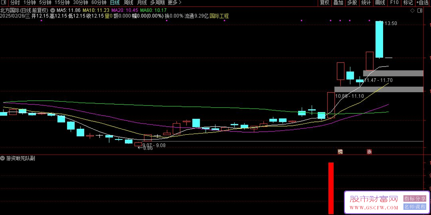Switch to 周线 weekly chart
This screenshot has height=215, width=431.
click(128, 3)
